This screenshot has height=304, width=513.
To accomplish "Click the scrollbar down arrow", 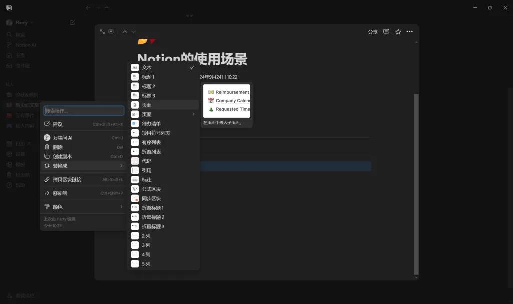I will click(x=416, y=278).
